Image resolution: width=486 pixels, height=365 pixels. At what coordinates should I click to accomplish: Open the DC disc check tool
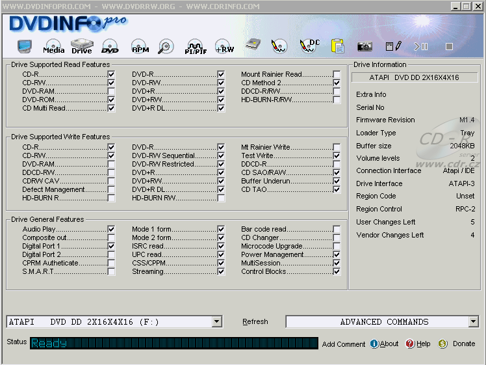(x=309, y=46)
